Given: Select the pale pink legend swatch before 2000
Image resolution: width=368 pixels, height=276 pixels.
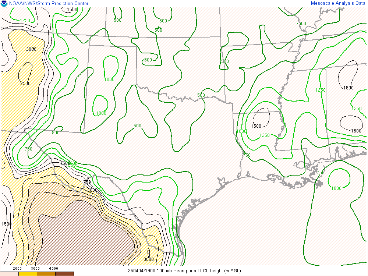Looking at the screenshot, I should (9, 274).
